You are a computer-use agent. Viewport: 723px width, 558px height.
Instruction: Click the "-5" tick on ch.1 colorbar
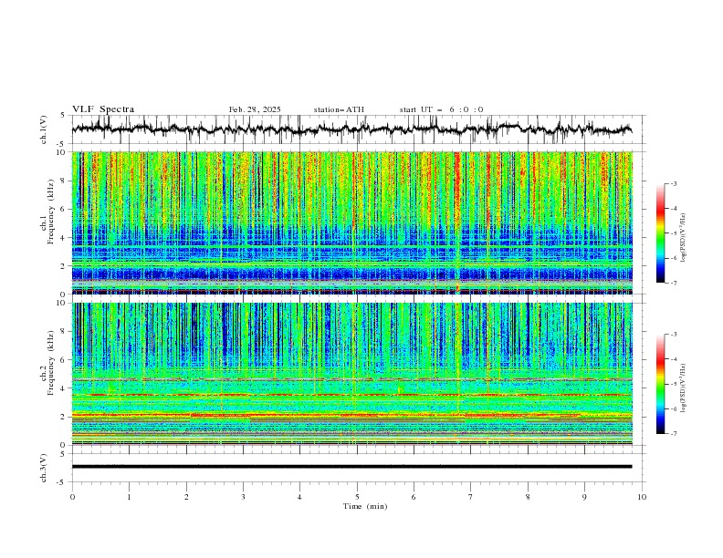(674, 233)
